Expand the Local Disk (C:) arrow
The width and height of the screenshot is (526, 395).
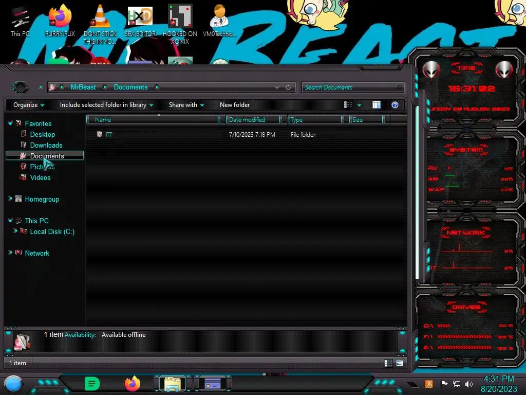point(15,231)
